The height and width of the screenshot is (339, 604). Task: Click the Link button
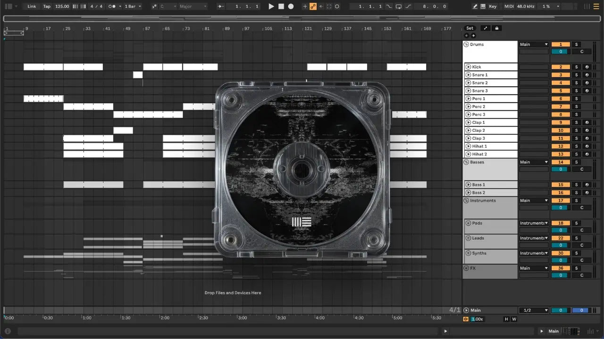click(32, 7)
